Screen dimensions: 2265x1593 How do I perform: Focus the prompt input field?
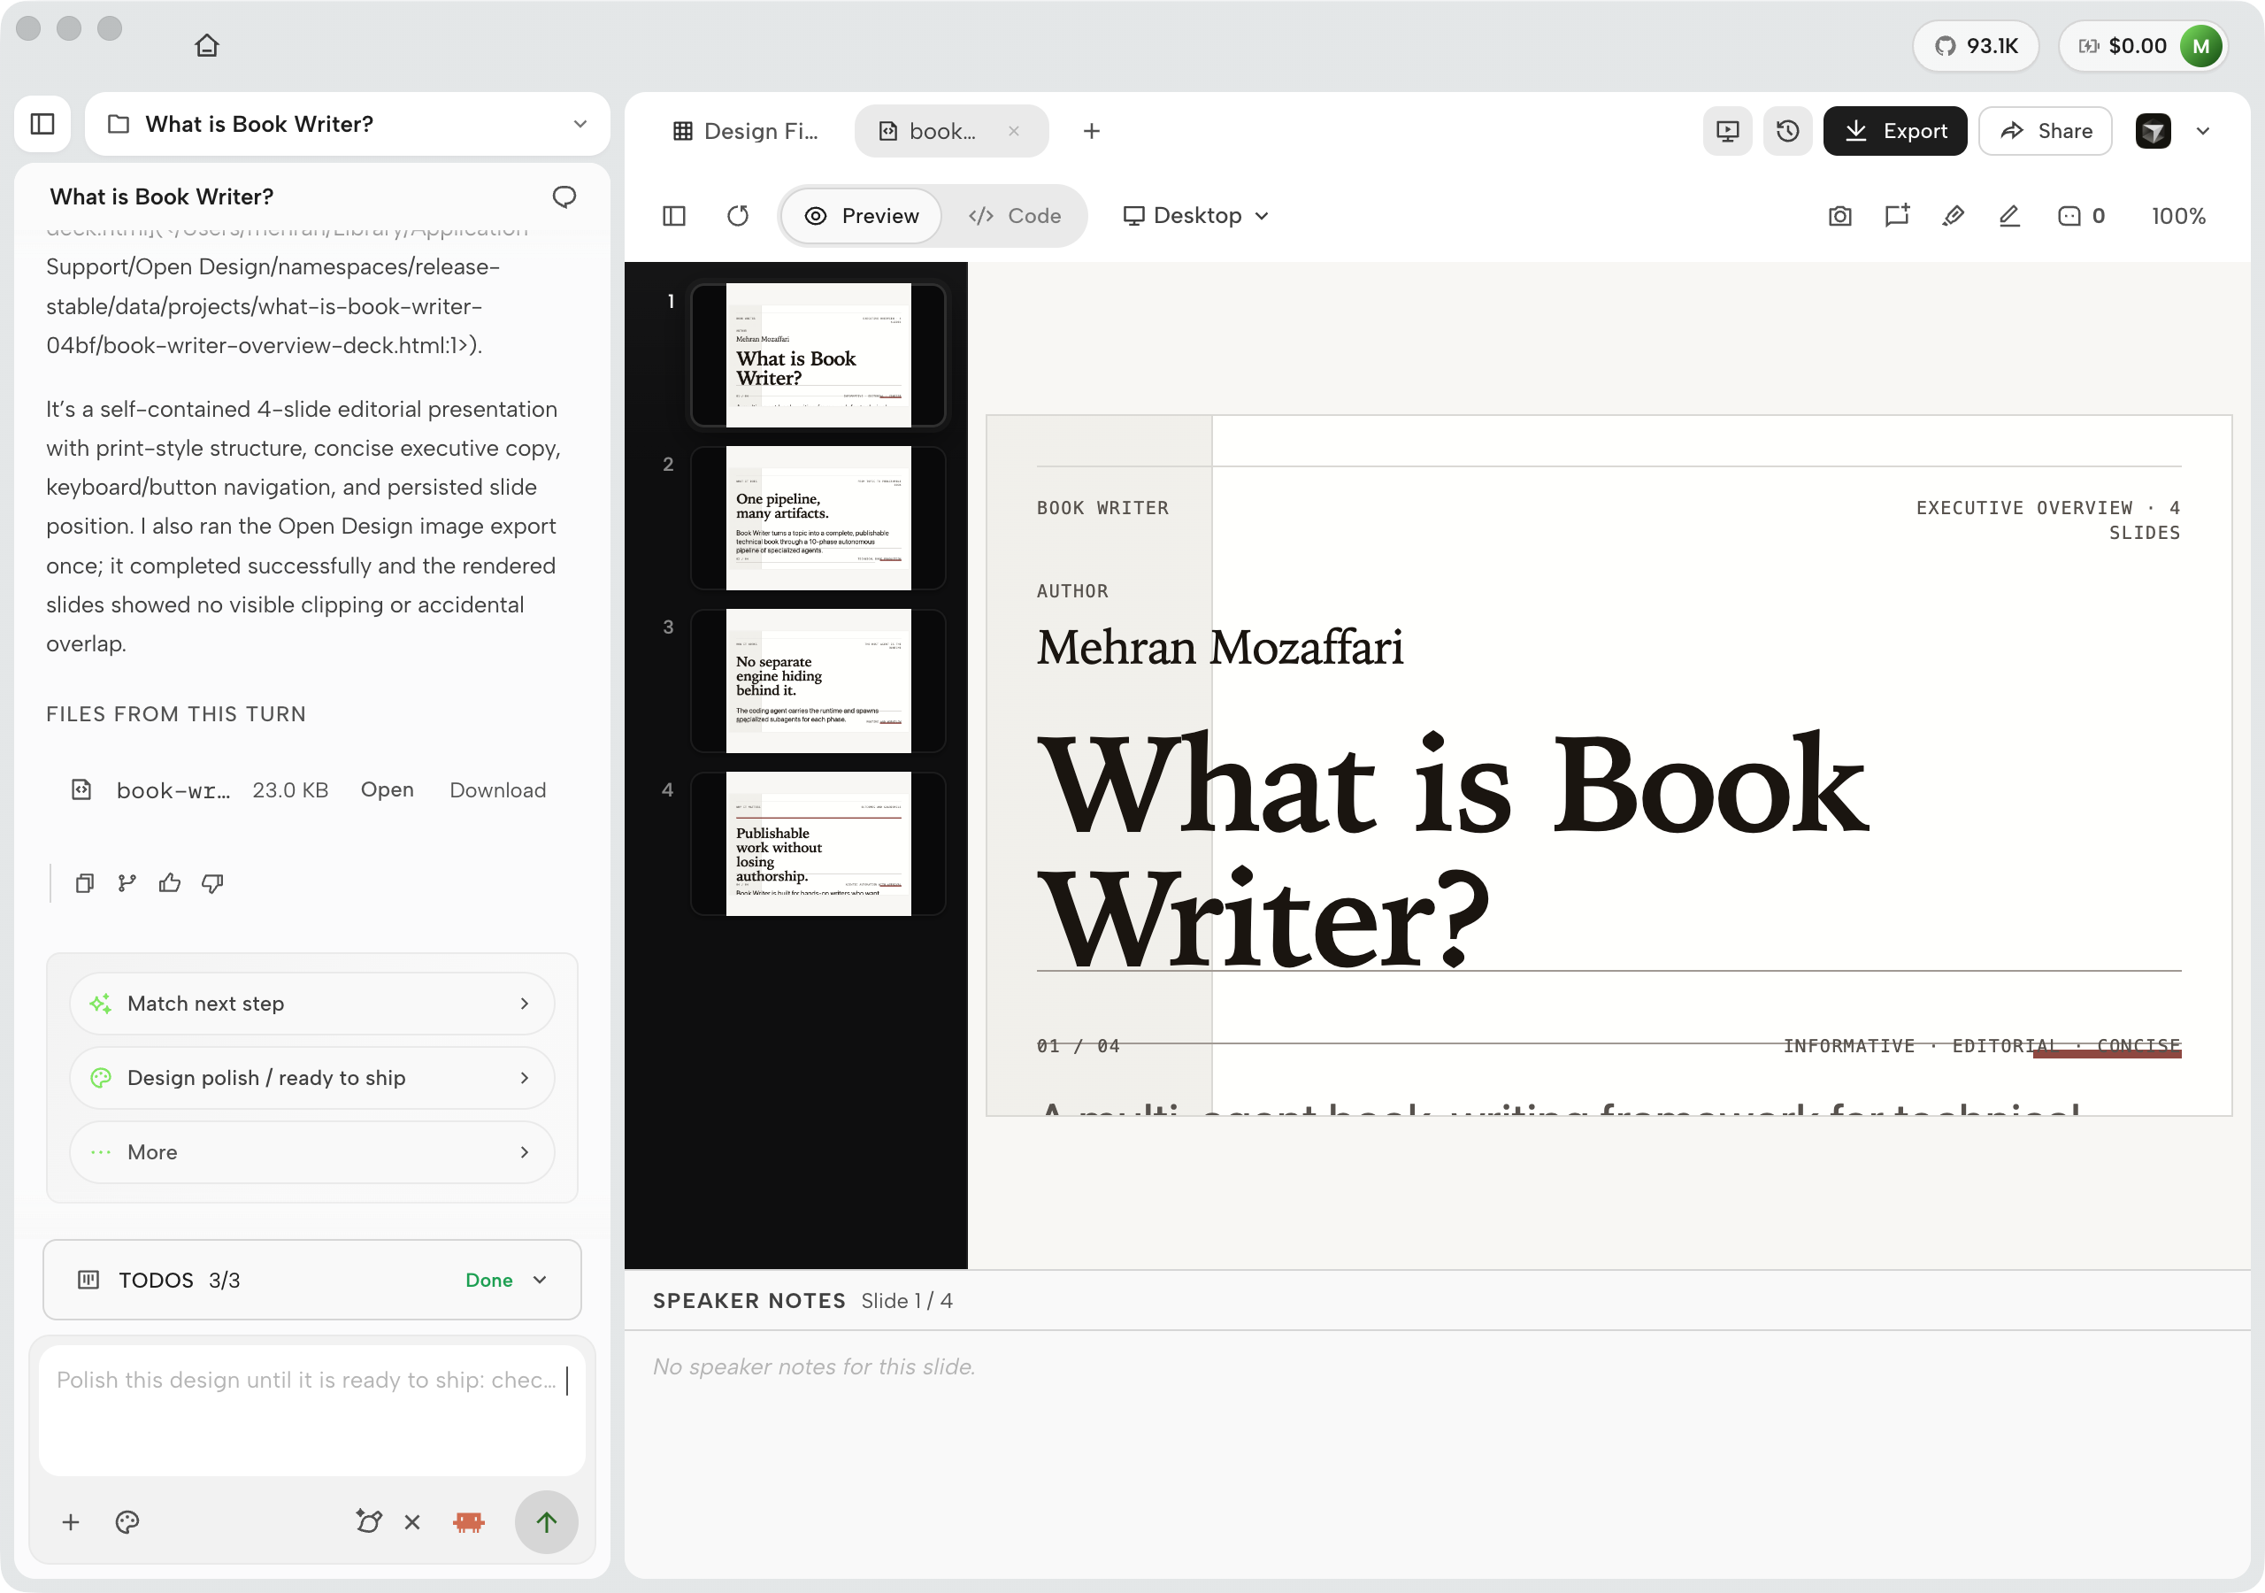[311, 1412]
